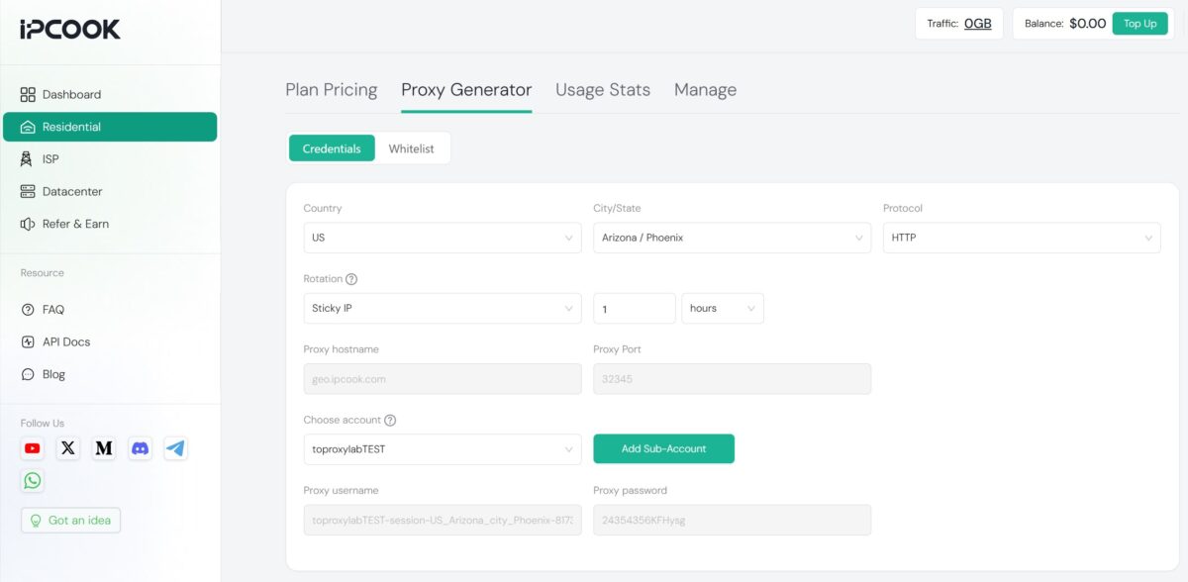Open the FAQ link
Viewport: 1188px width, 582px height.
coord(52,309)
